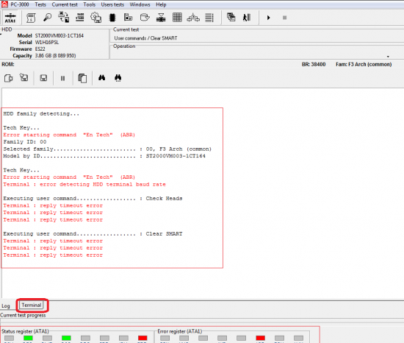Click the 'ROM:' label
This screenshot has width=404, height=343.
coord(8,64)
